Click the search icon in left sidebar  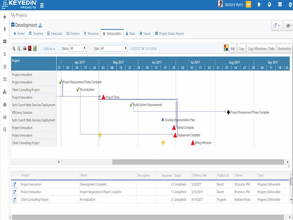tap(5, 129)
